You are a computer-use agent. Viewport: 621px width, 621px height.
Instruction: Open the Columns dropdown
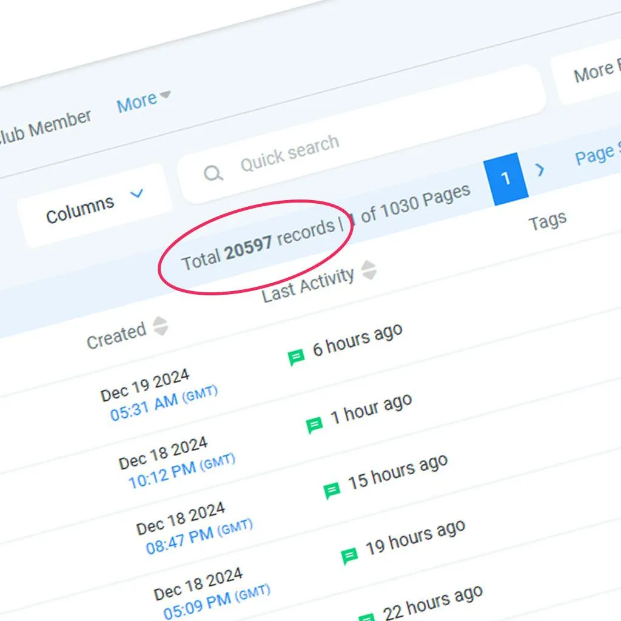tap(95, 206)
